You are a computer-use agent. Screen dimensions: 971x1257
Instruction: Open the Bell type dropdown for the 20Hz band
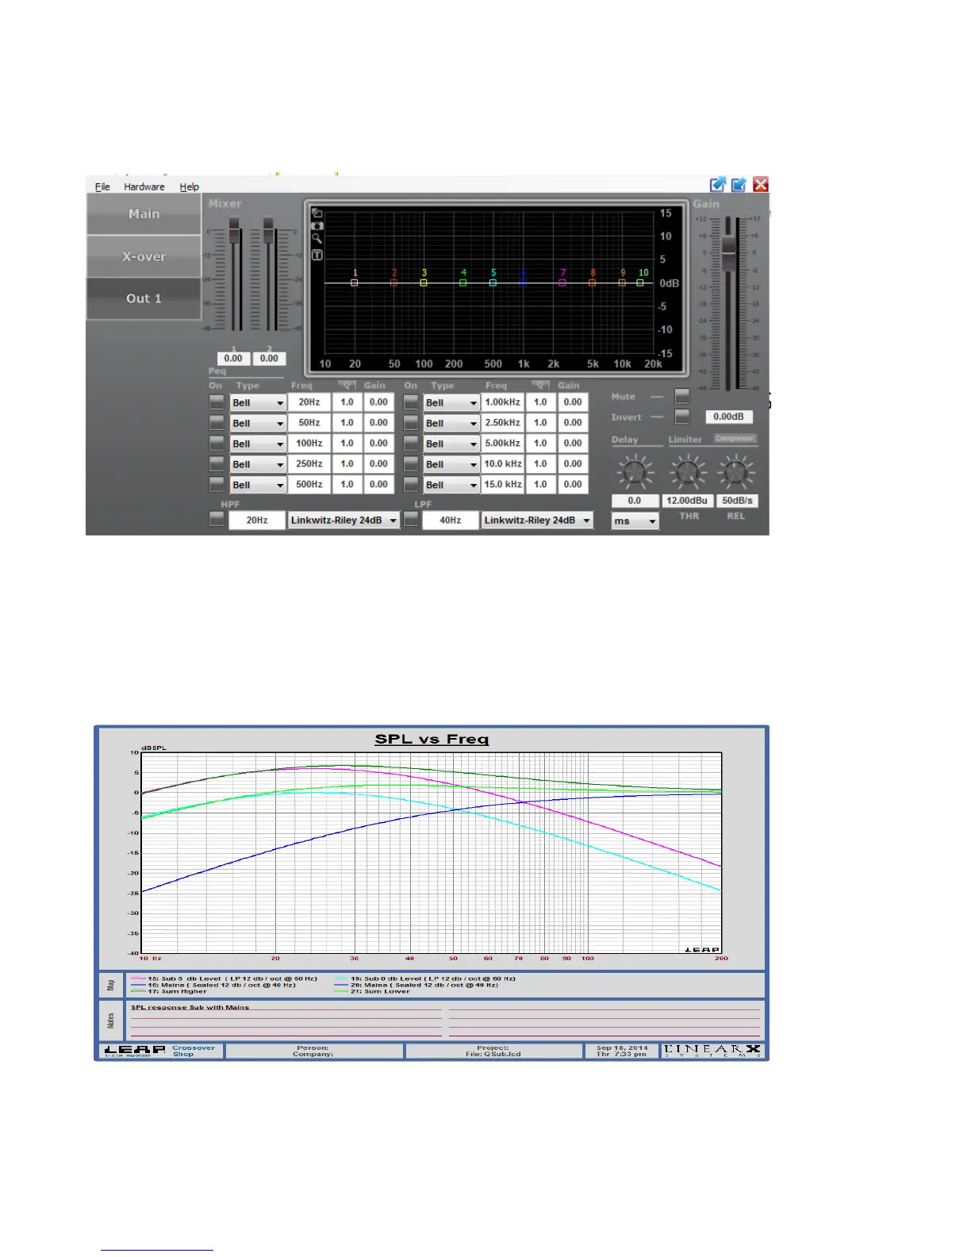[258, 403]
